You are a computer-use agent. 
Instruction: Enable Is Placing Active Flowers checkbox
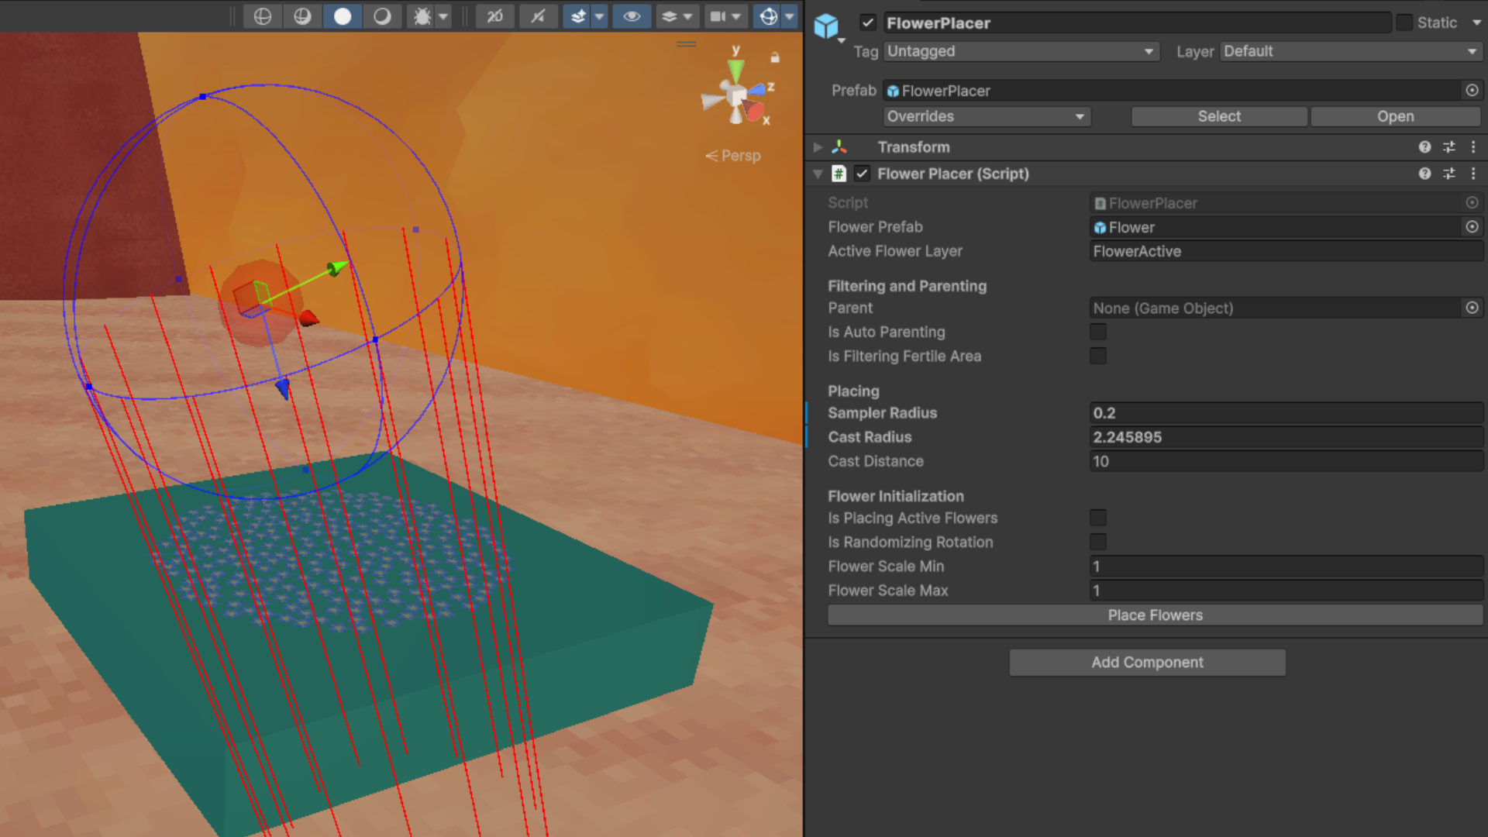(x=1098, y=518)
